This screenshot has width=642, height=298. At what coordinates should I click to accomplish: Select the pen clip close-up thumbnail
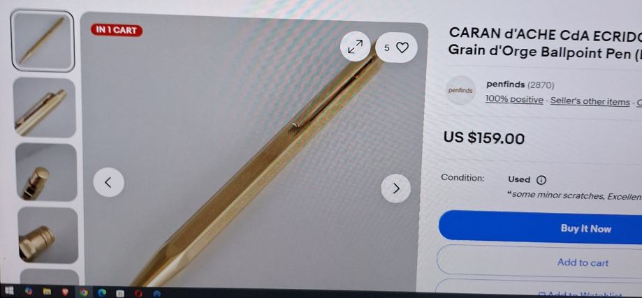pos(44,108)
